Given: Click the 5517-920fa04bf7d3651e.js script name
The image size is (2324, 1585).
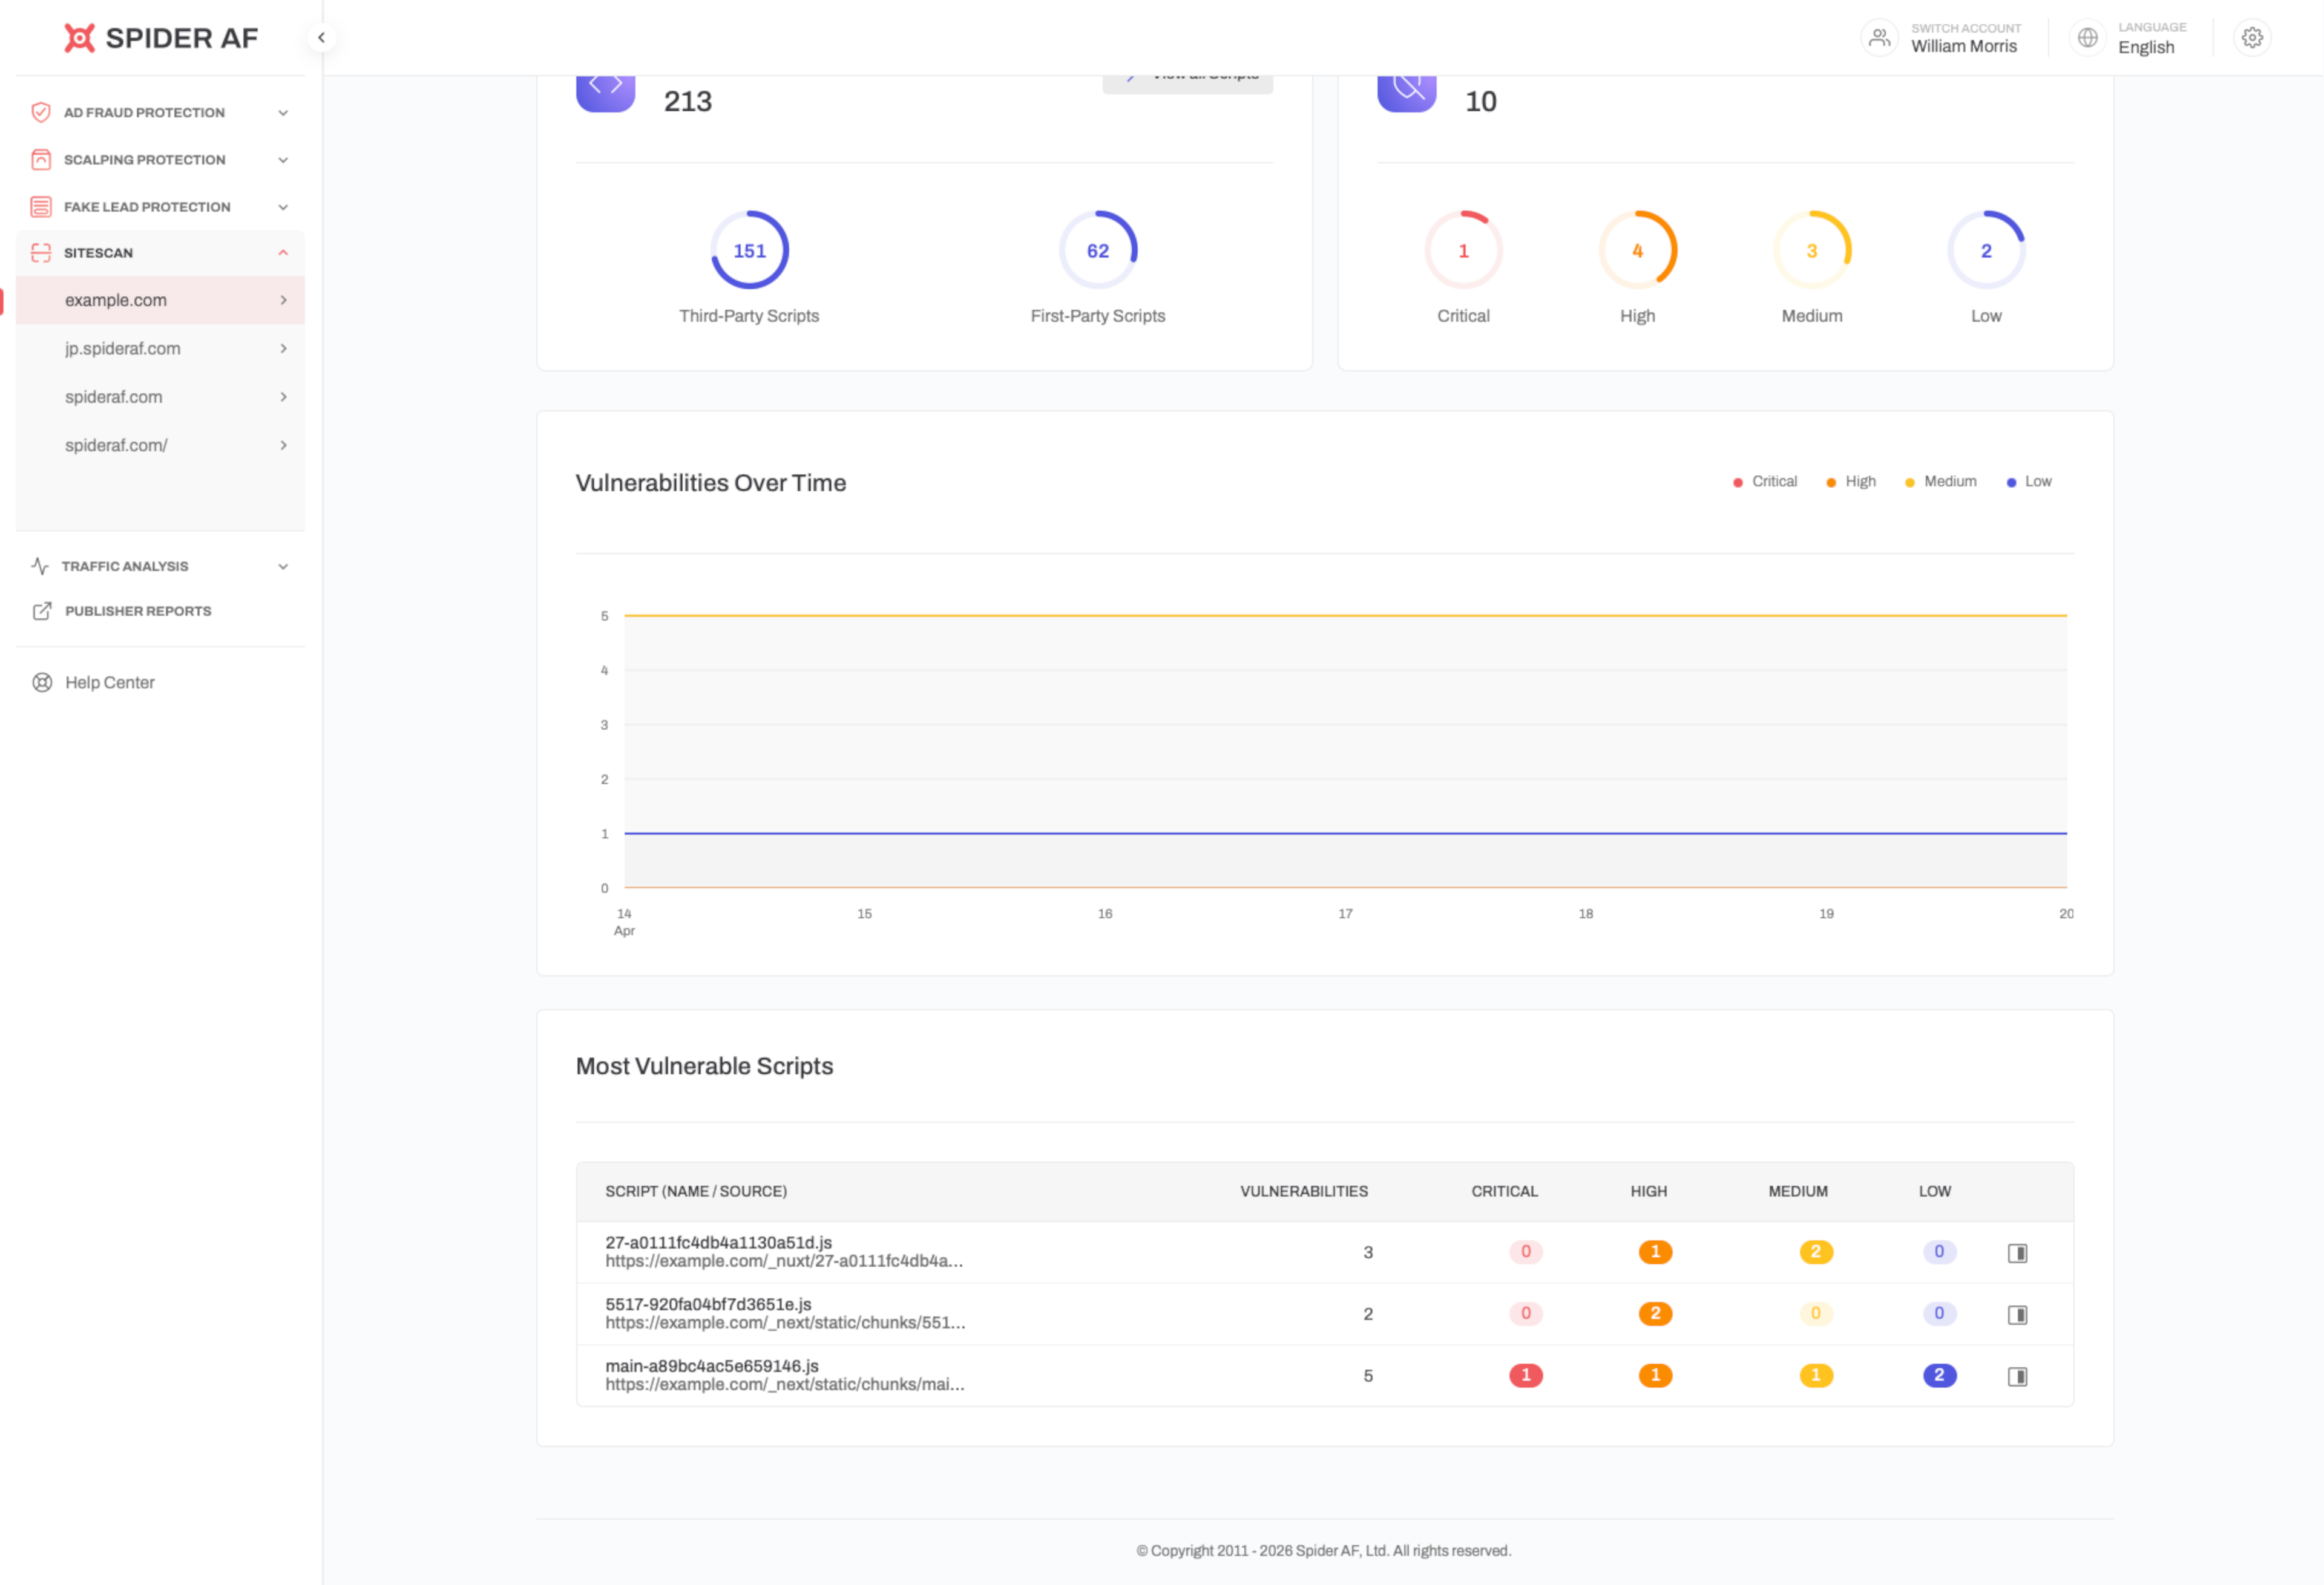Looking at the screenshot, I should pyautogui.click(x=708, y=1305).
